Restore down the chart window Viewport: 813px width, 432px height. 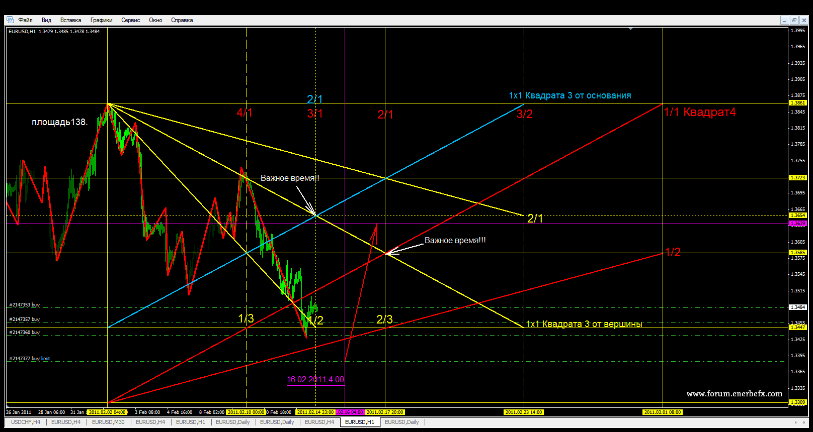coord(794,20)
